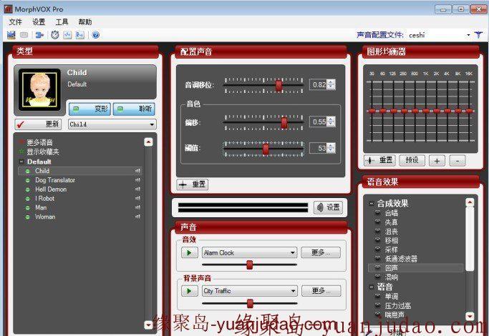The width and height of the screenshot is (489, 336).
Task: Open the 文件 menu
Action: (x=16, y=21)
